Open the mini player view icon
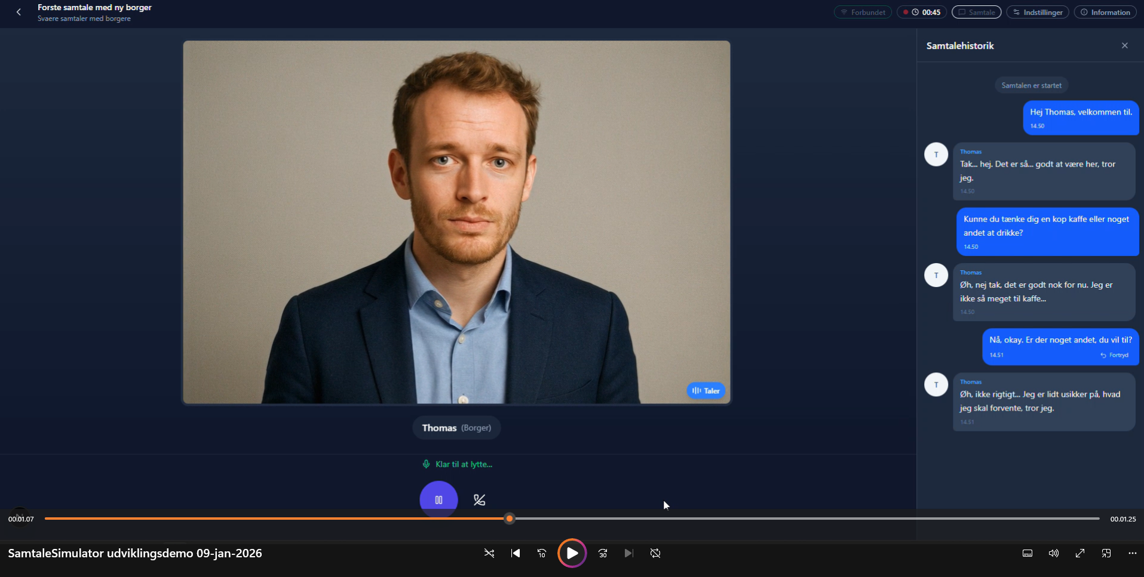This screenshot has width=1144, height=577. [x=1106, y=553]
